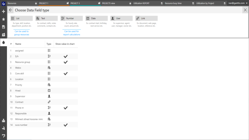
Task: Click text type icon in Webix row
Action: [49, 68]
